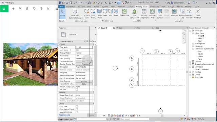Enable the Crop View checkbox
This screenshot has height=122, width=217.
(x=77, y=106)
